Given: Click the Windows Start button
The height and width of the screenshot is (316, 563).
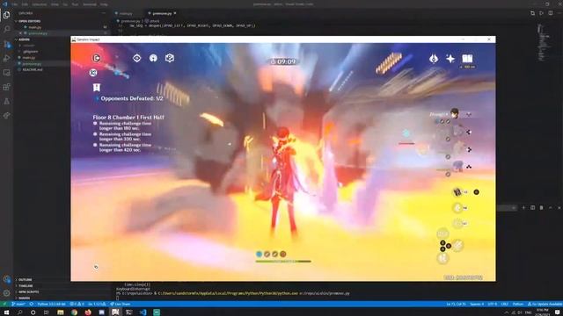Looking at the screenshot, I should (x=6, y=312).
